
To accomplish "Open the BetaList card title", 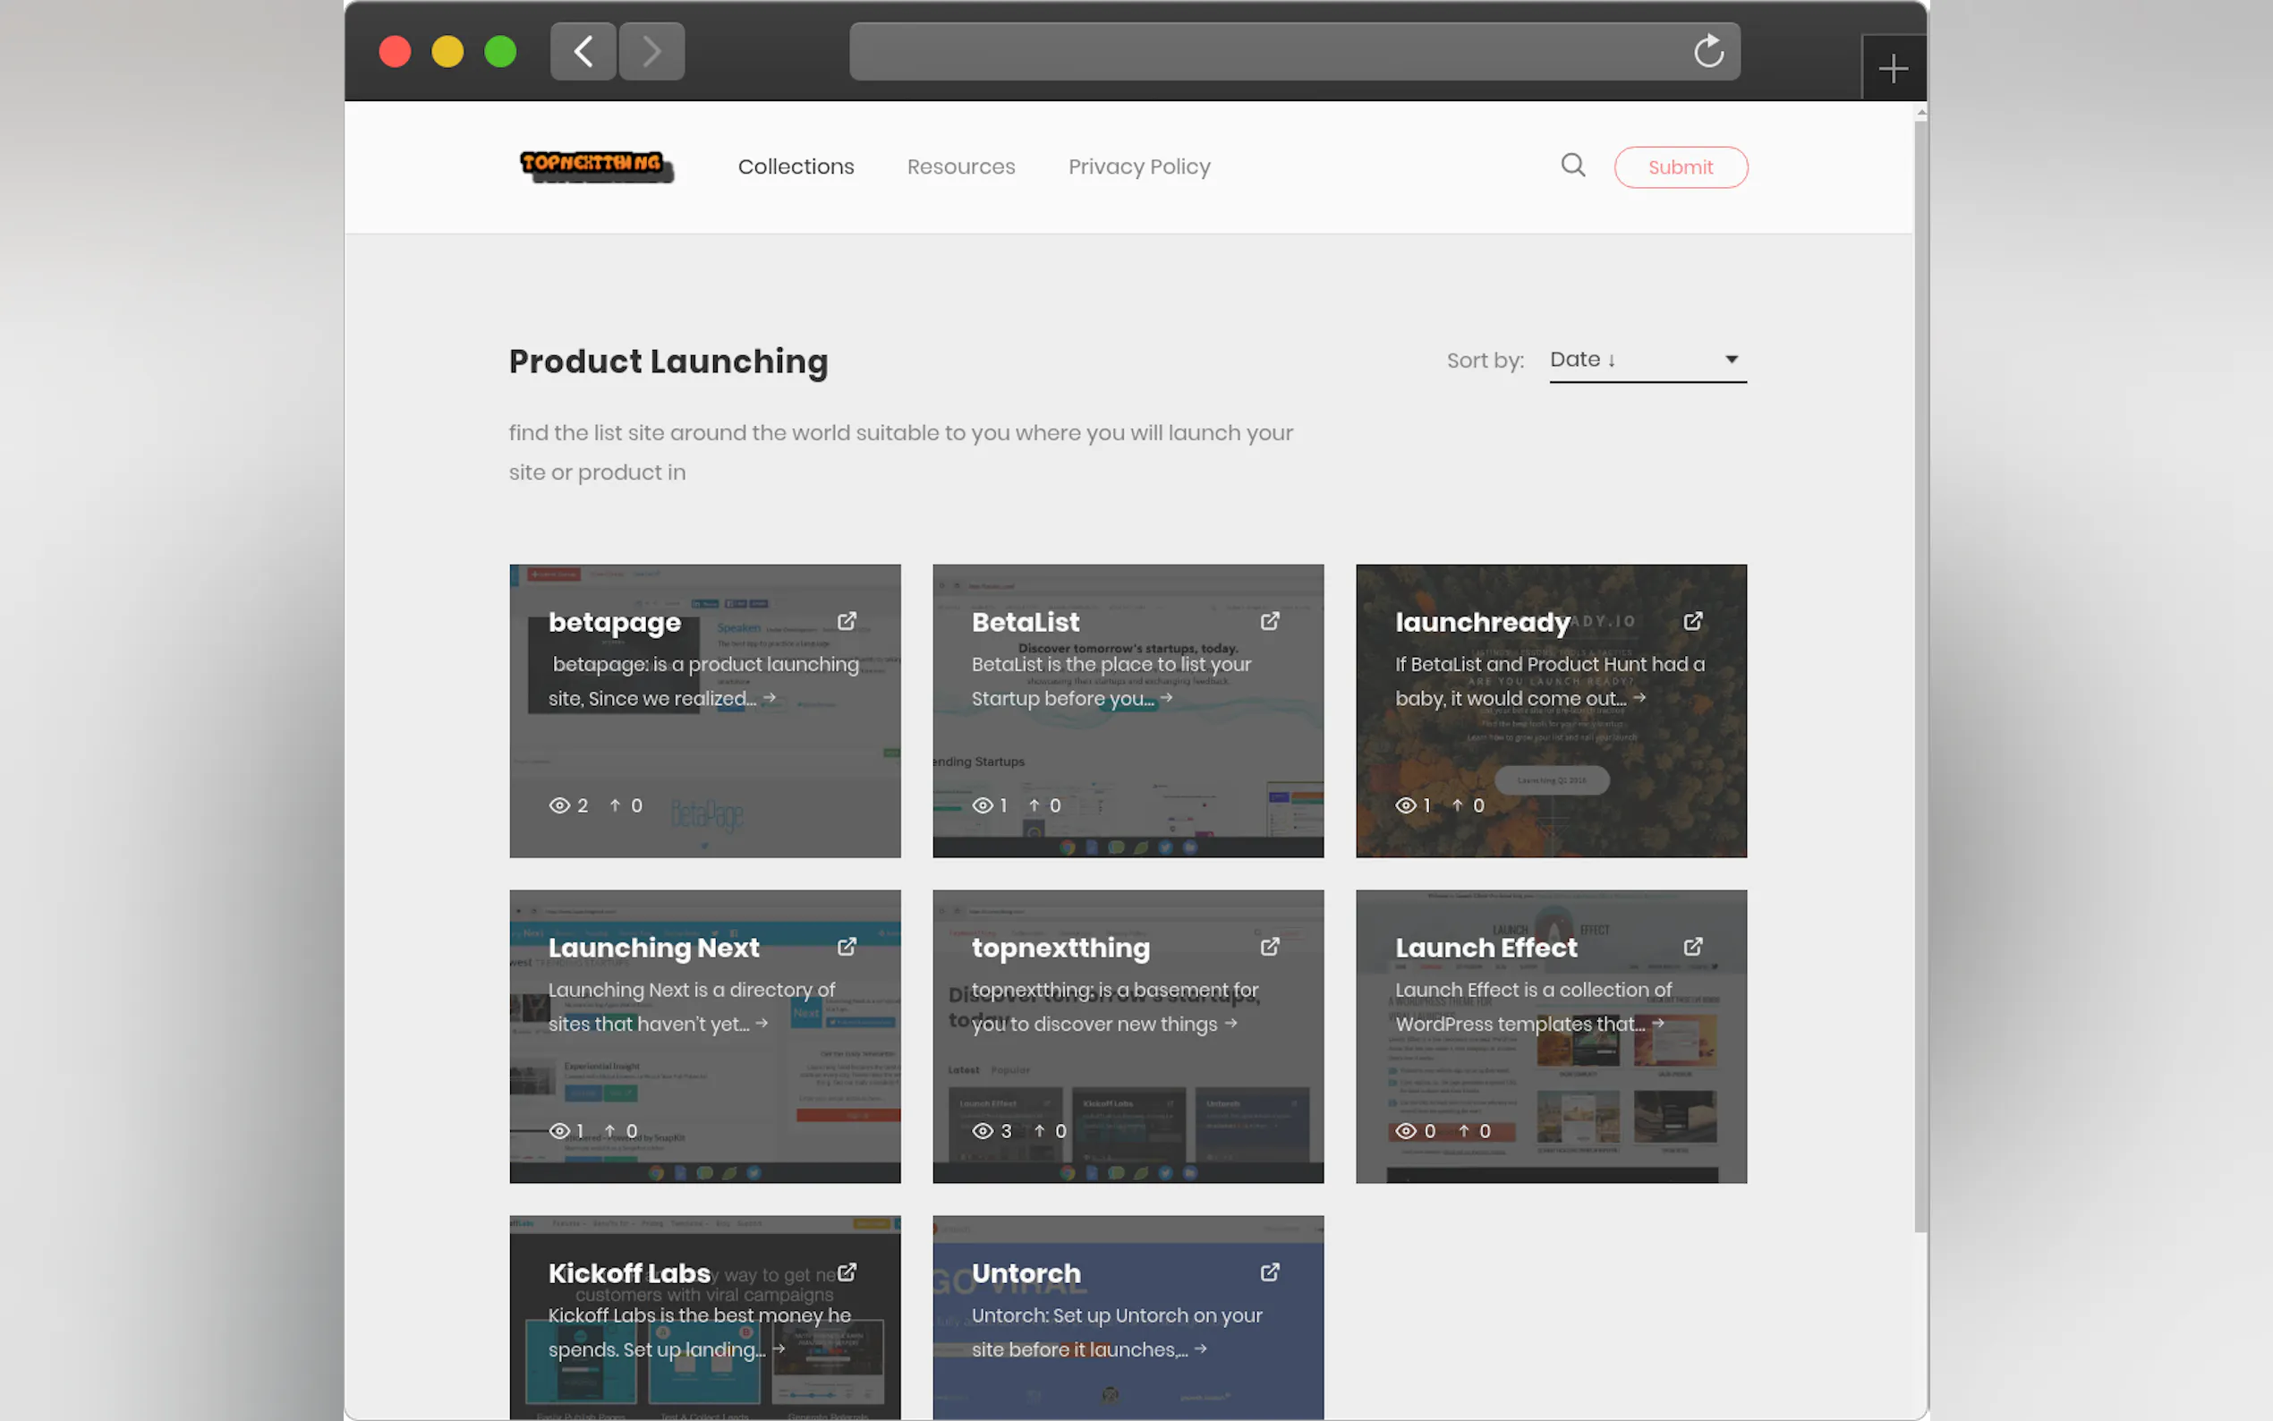I will (x=1026, y=622).
